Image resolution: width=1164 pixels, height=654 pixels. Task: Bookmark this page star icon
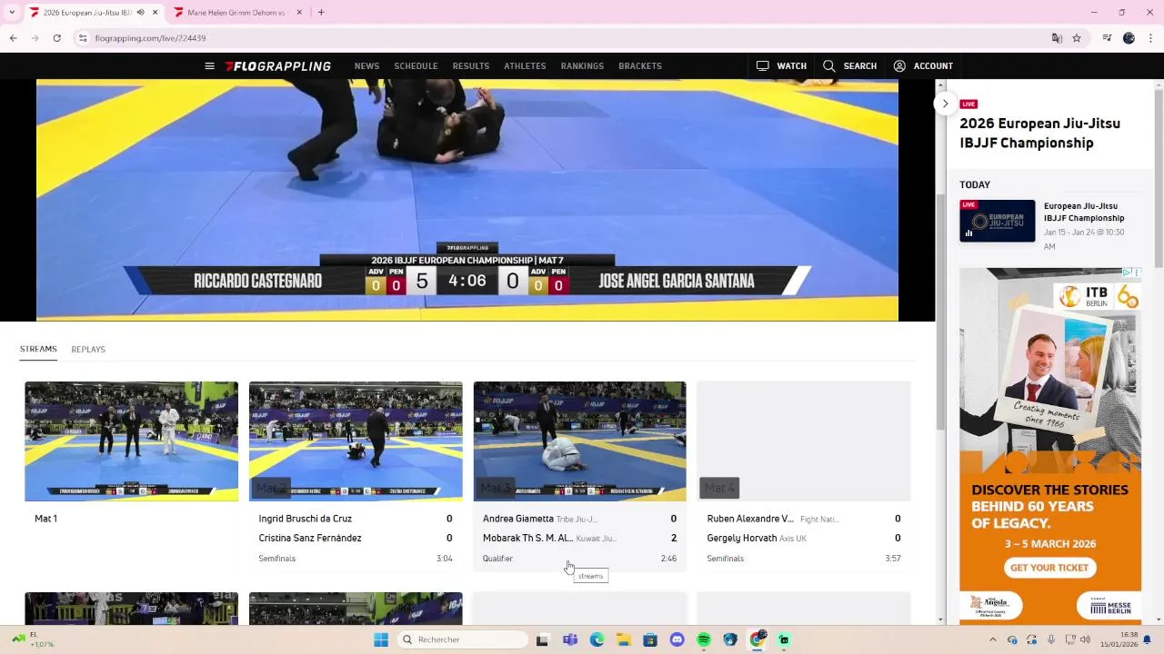point(1077,38)
